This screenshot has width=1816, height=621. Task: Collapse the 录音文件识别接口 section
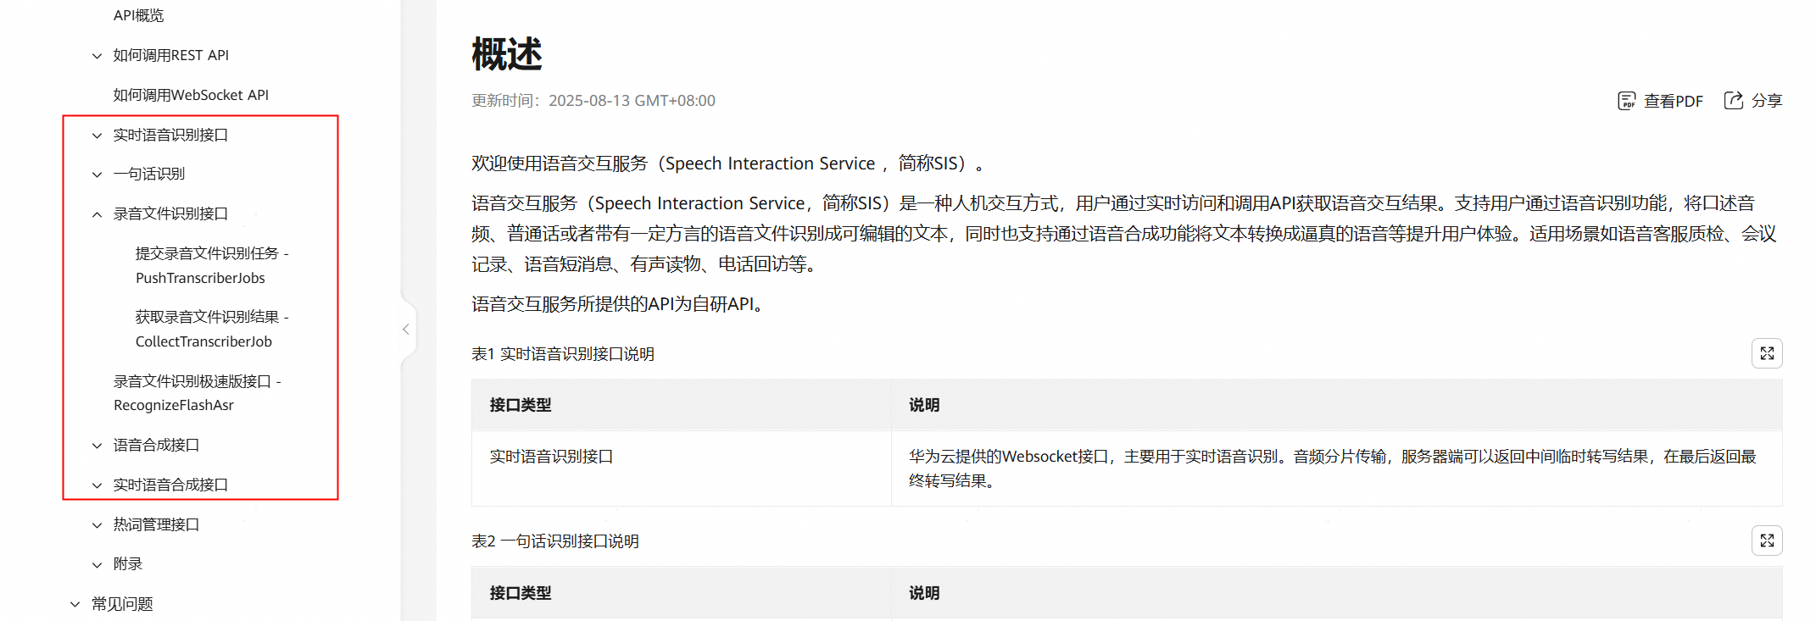pyautogui.click(x=97, y=214)
